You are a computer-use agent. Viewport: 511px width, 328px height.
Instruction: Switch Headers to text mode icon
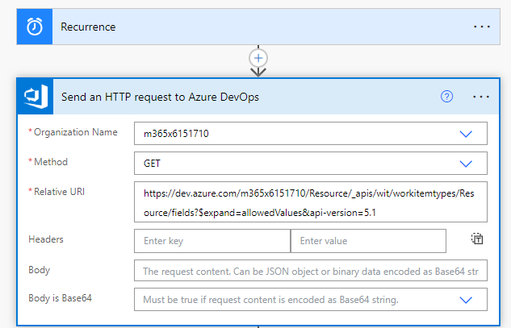(x=477, y=239)
